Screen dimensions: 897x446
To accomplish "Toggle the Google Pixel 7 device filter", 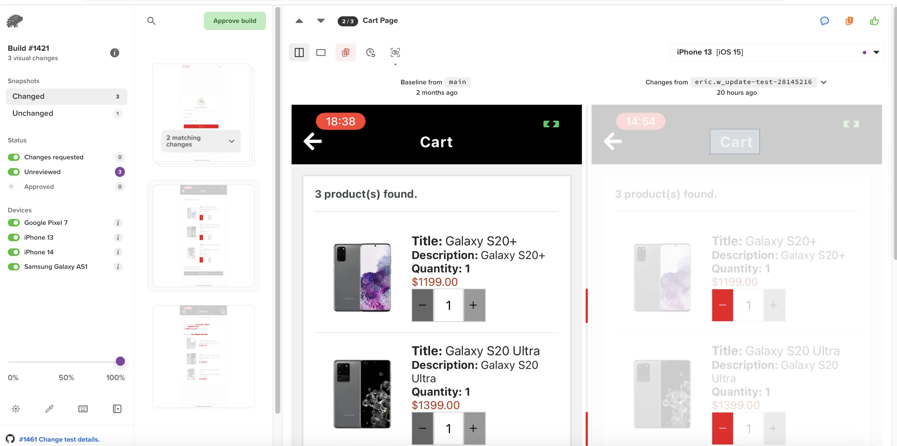I will (x=14, y=223).
